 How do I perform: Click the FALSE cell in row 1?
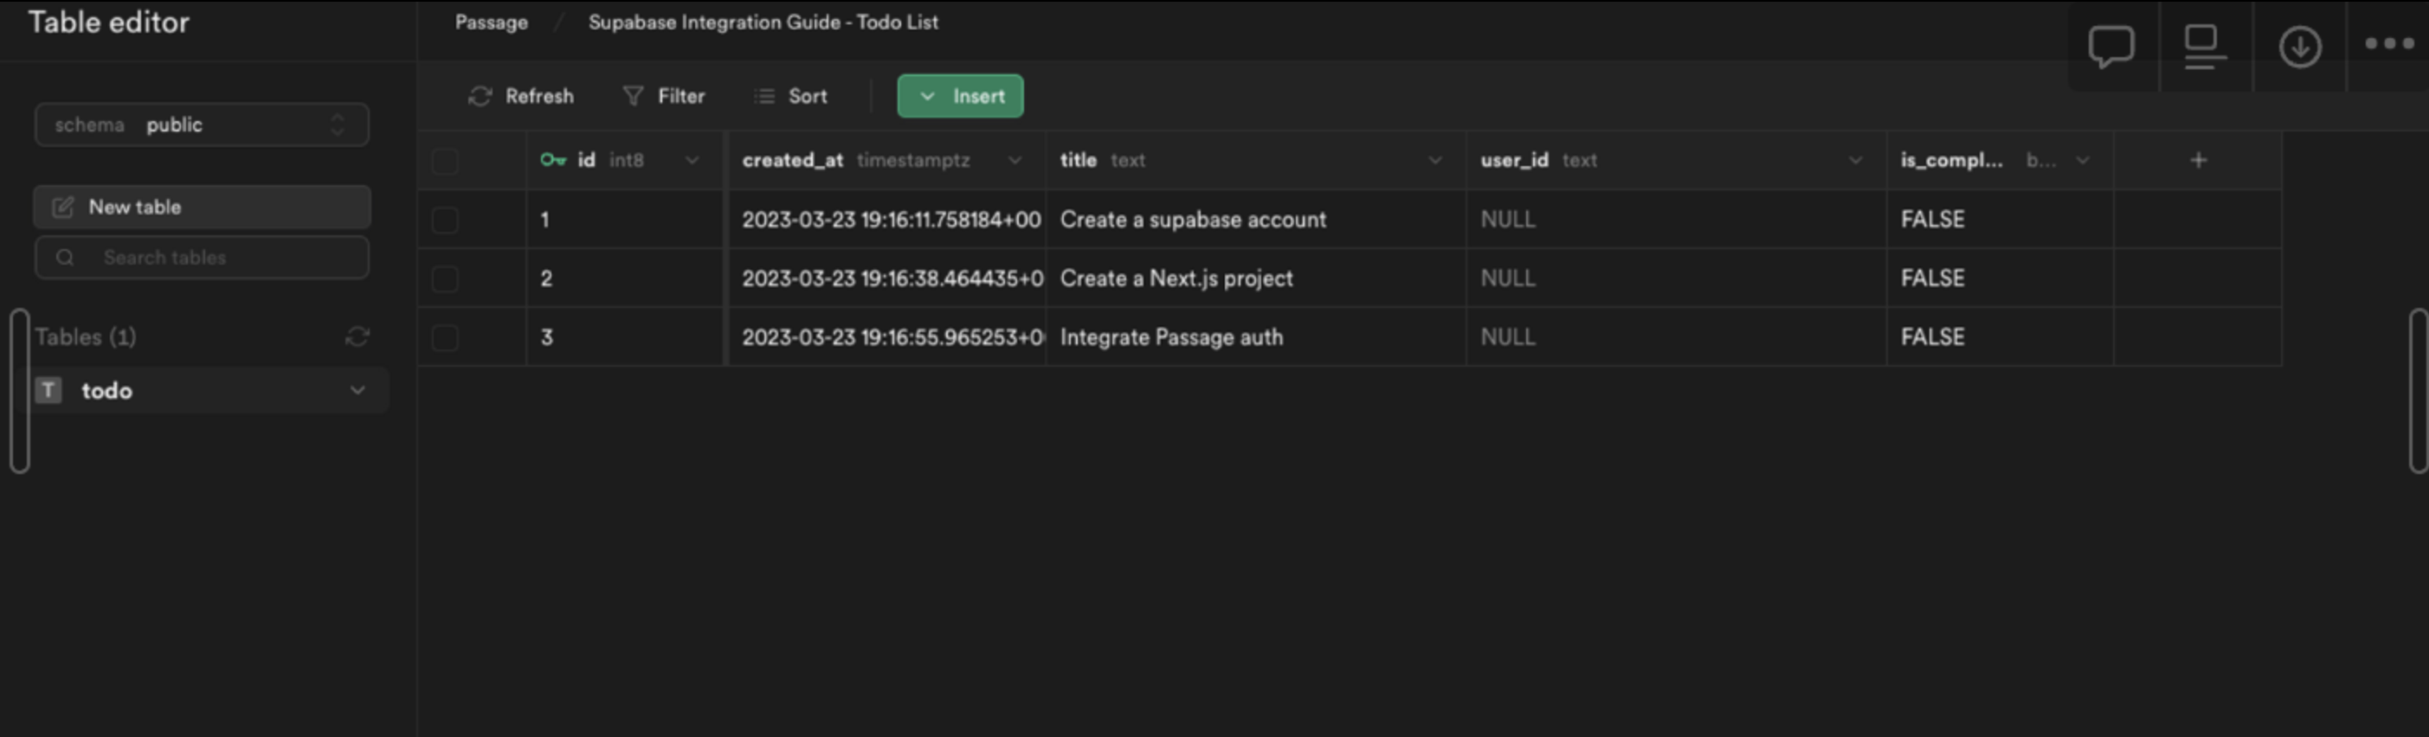tap(2000, 220)
